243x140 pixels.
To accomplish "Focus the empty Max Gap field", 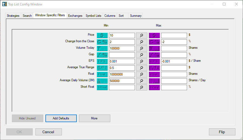I will (x=174, y=55).
